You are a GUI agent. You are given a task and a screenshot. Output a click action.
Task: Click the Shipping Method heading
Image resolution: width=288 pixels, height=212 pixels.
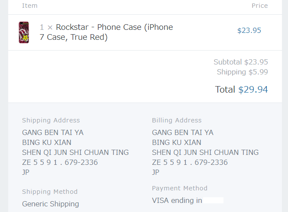pos(50,192)
